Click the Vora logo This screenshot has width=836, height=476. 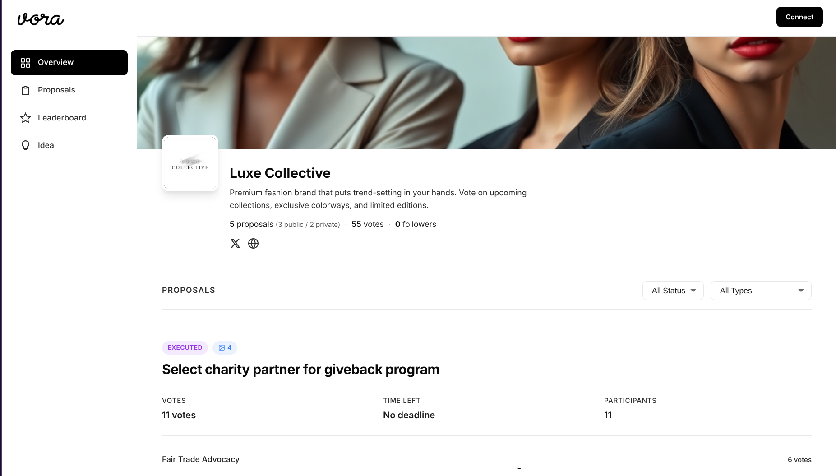41,19
